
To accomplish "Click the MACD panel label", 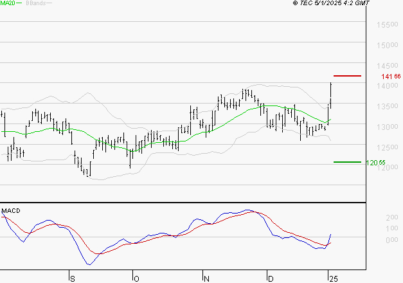I will coord(11,211).
